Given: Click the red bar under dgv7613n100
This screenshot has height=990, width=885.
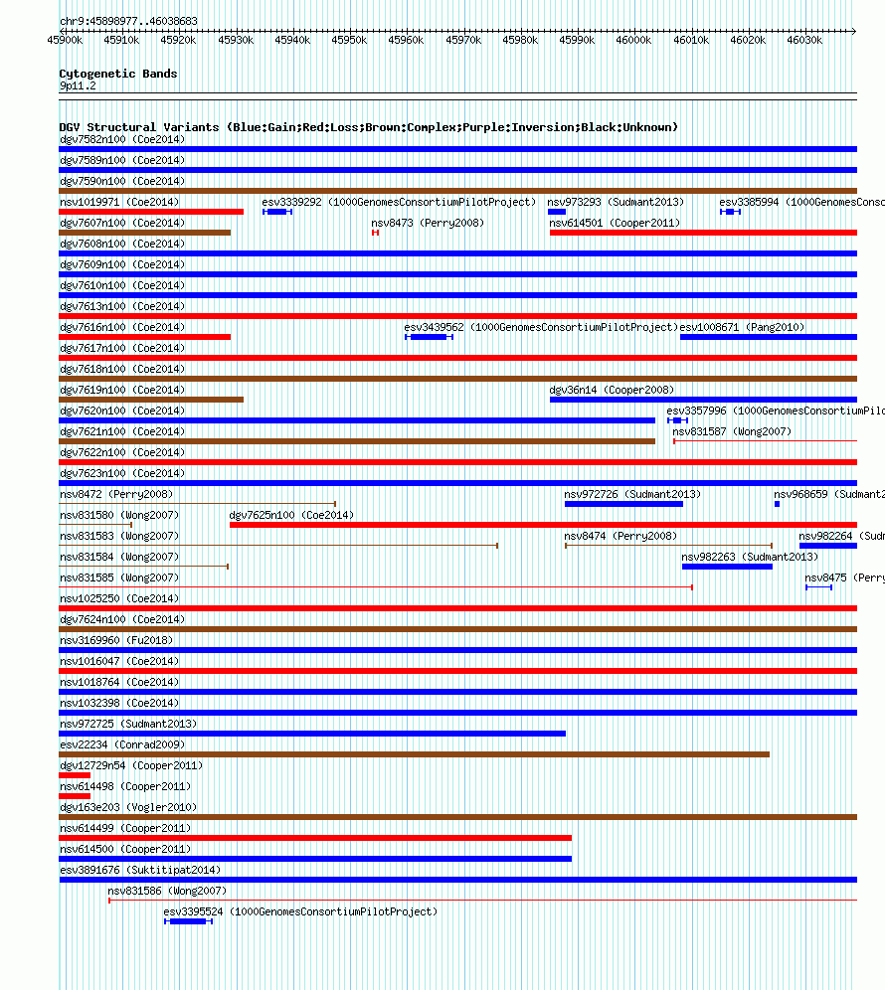Looking at the screenshot, I should coord(458,316).
